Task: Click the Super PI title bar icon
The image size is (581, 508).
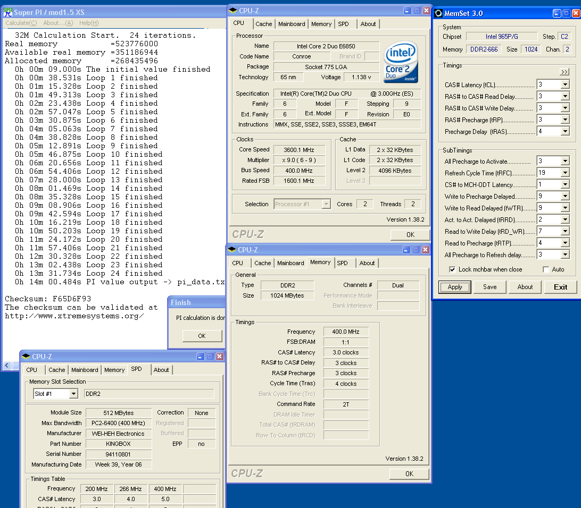Action: pos(8,12)
